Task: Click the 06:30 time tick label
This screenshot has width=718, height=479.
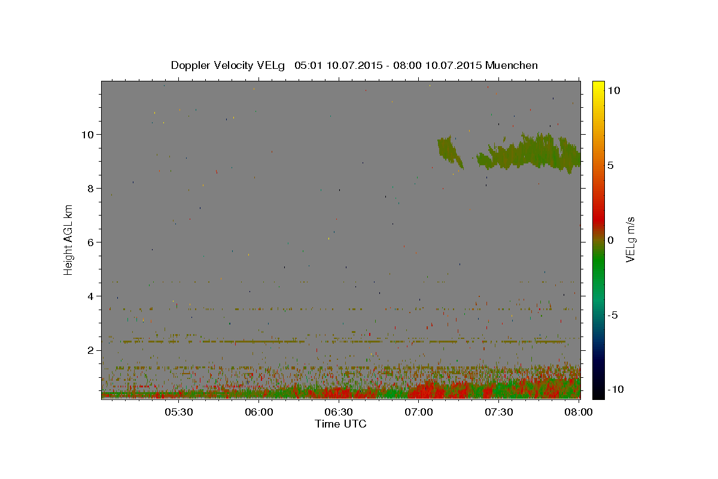Action: pos(339,412)
